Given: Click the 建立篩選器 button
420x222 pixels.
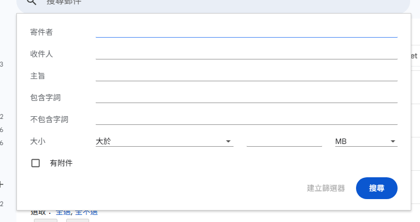Looking at the screenshot, I should (x=326, y=188).
